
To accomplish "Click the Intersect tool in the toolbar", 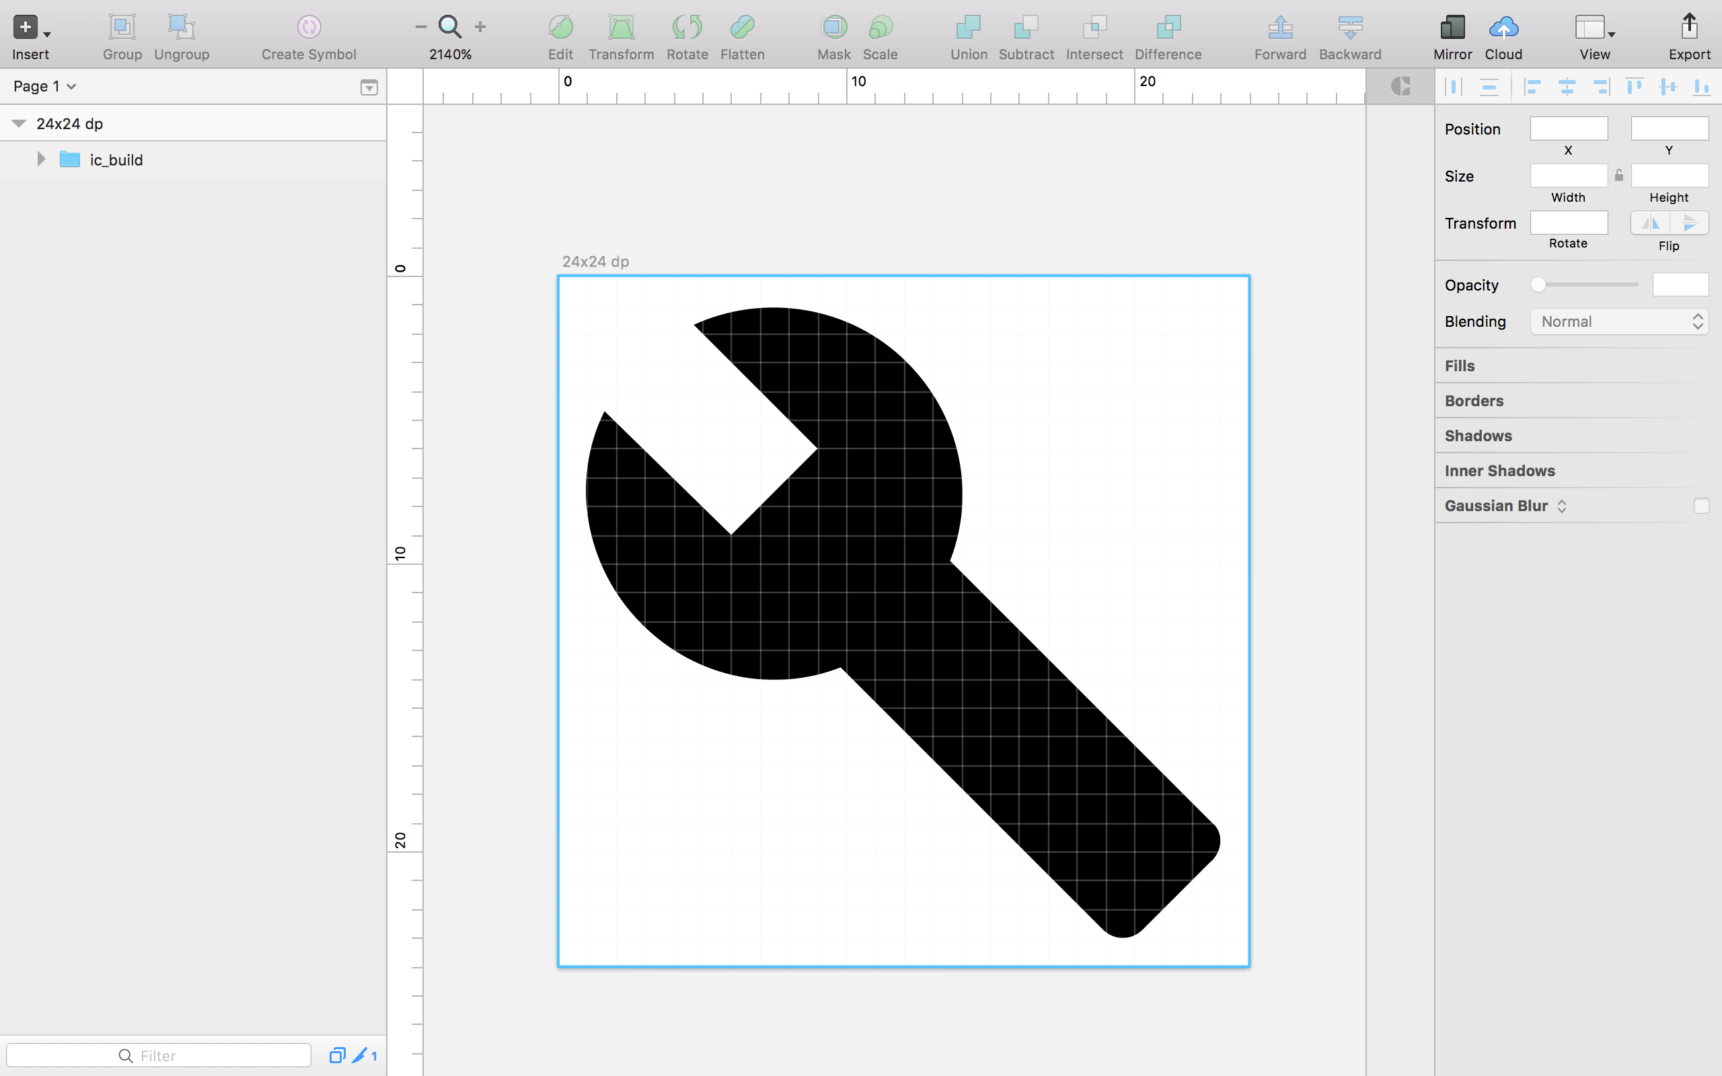I will [x=1094, y=36].
